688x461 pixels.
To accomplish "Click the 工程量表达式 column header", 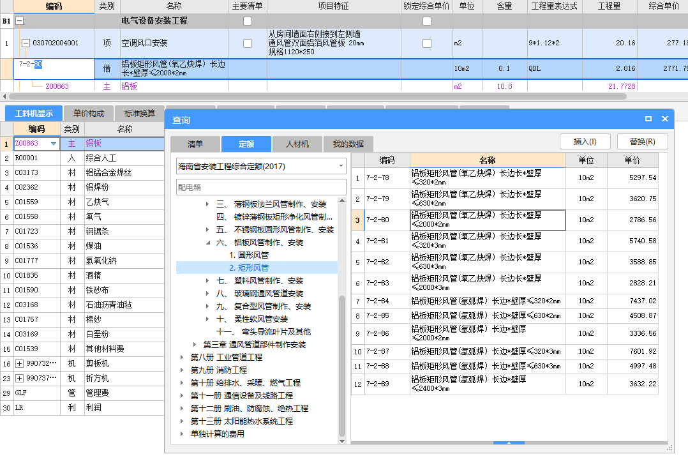I will tap(554, 6).
